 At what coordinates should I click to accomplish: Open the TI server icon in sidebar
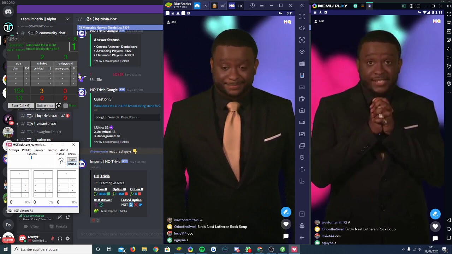click(x=8, y=27)
